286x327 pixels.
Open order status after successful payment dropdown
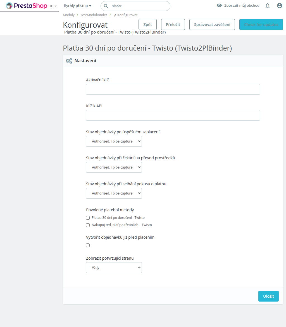114,141
